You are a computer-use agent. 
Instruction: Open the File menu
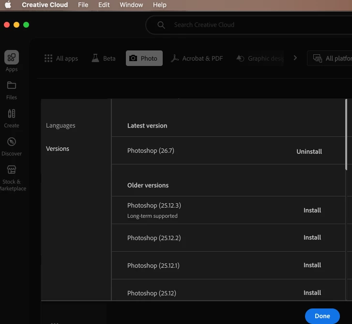[x=83, y=5]
